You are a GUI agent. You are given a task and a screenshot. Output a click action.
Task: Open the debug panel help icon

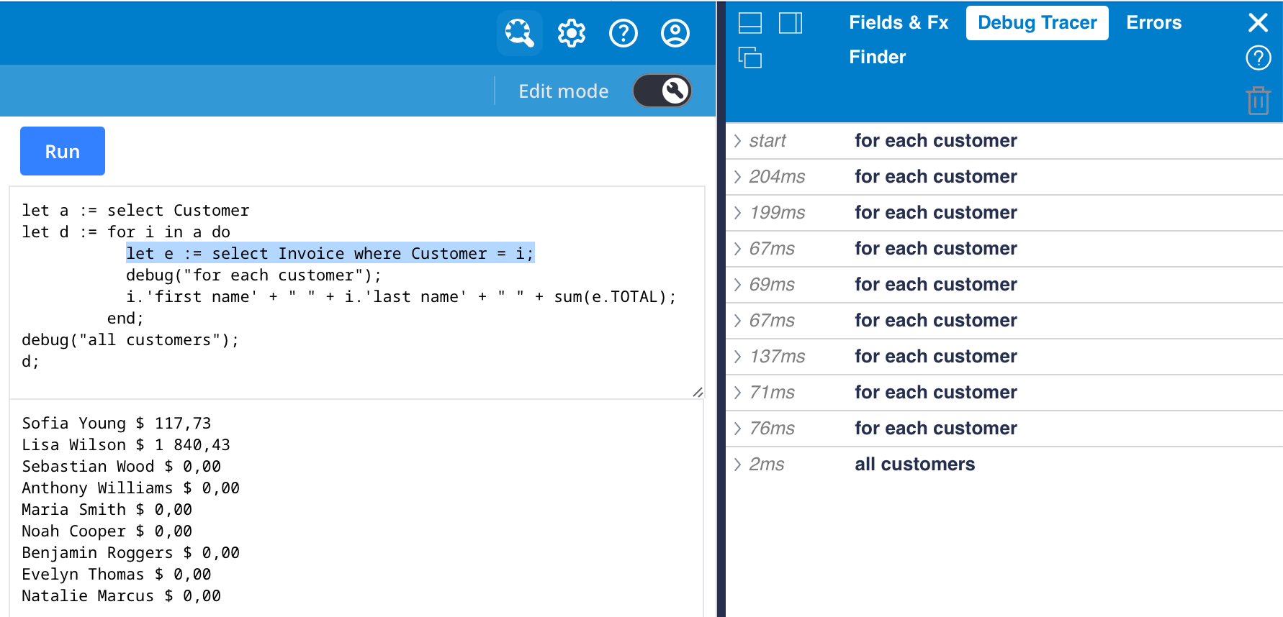tap(1258, 58)
